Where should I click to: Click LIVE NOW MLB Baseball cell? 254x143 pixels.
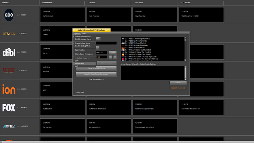(x=62, y=108)
